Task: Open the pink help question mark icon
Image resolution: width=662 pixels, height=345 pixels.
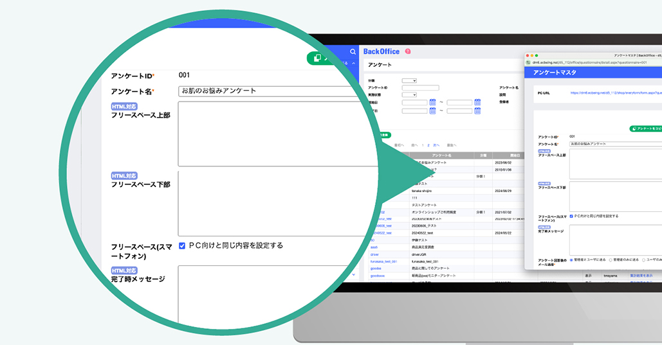Action: pyautogui.click(x=408, y=51)
